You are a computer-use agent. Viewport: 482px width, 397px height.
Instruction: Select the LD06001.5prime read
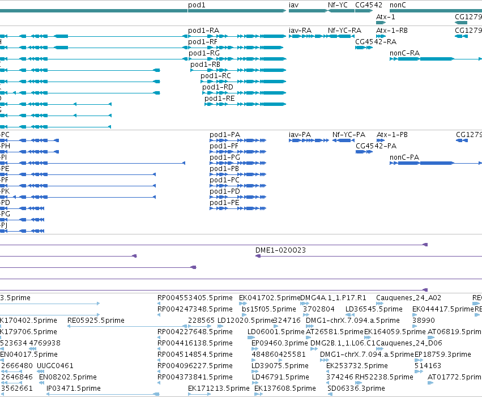pos(250,338)
